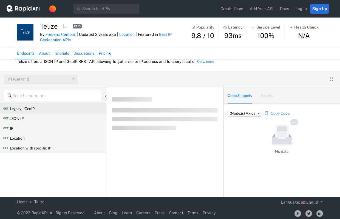Open Best IP Geolocation APIs collection
340x219 pixels.
pos(106,37)
